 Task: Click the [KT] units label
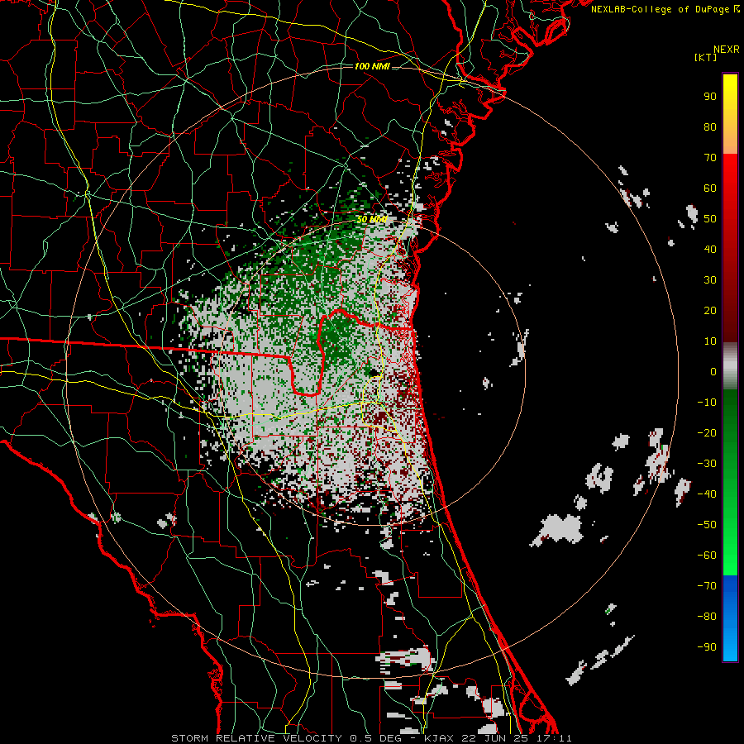(x=706, y=57)
